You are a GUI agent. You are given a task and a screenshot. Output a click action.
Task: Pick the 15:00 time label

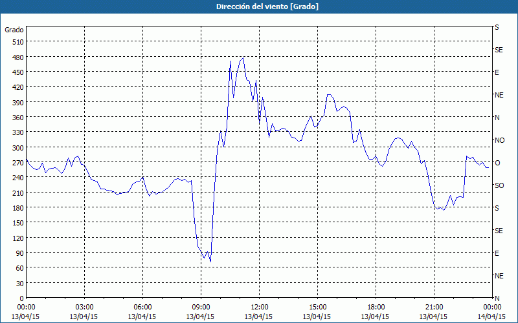[317, 307]
